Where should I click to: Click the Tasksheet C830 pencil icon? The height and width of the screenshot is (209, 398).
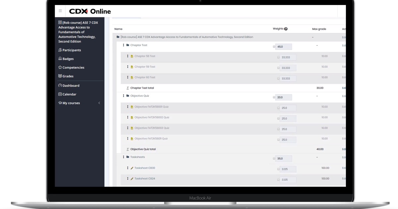point(132,168)
